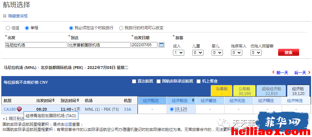
Task: Click the red stopover icon next to CA180
Action: [19, 109]
